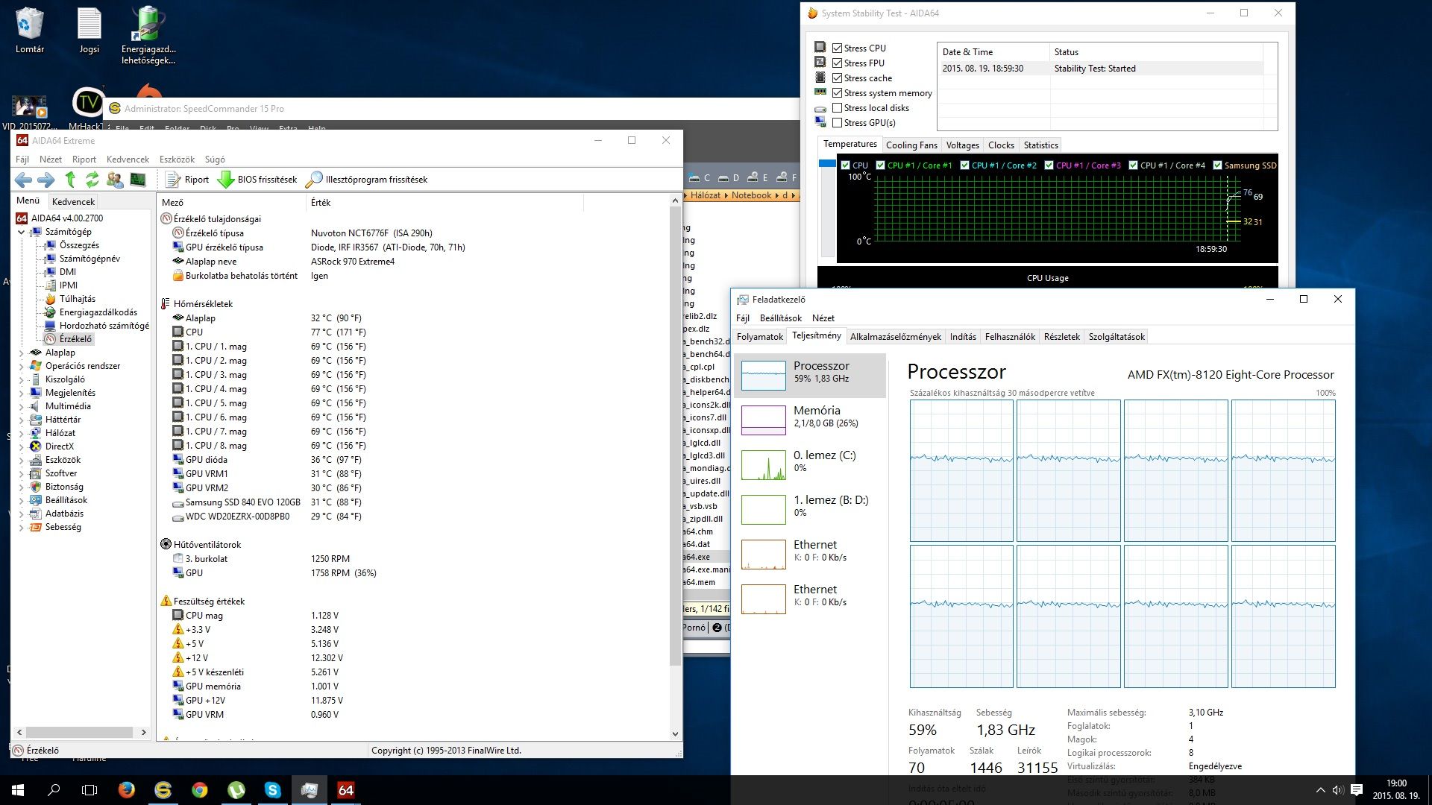
Task: Click BIOS frissítések download button
Action: (x=257, y=180)
